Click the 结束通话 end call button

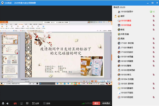[106, 103]
